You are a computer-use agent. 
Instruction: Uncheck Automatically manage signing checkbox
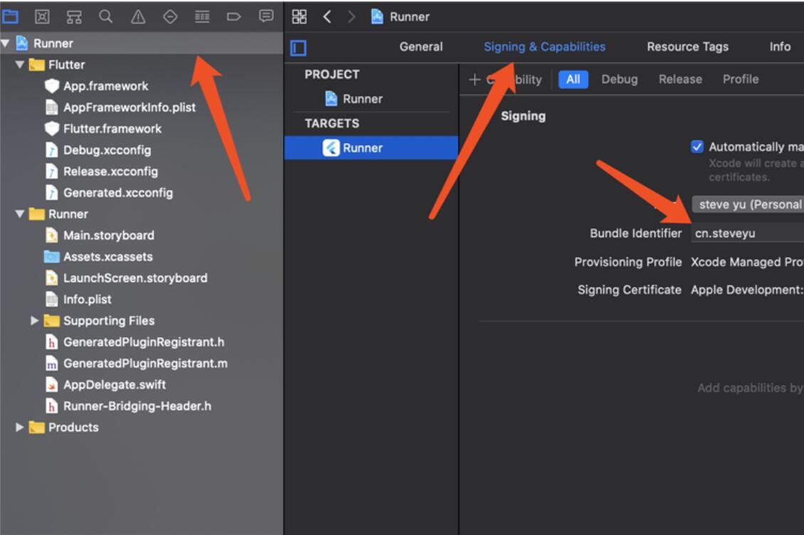pos(697,147)
